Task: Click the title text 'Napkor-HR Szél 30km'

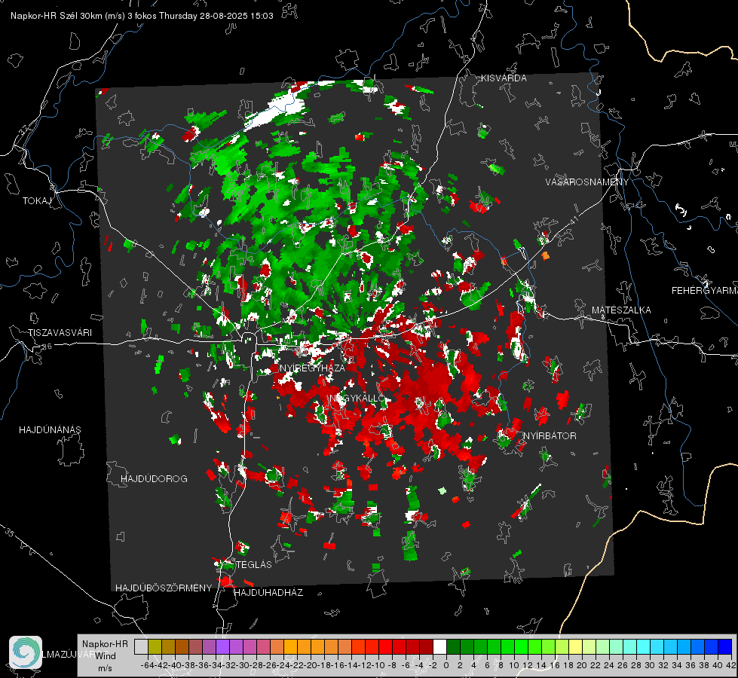Action: (x=57, y=16)
